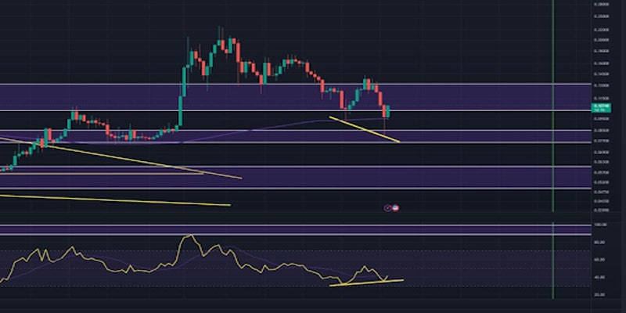
Task: Click the 100.00 RSI scale label
Action: point(601,225)
